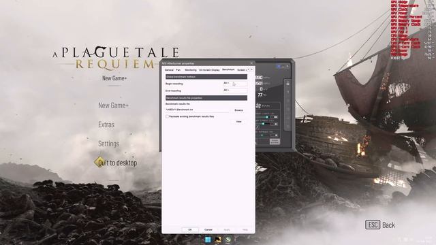Confirm the properties with OK
The image size is (436, 245).
[x=190, y=230]
